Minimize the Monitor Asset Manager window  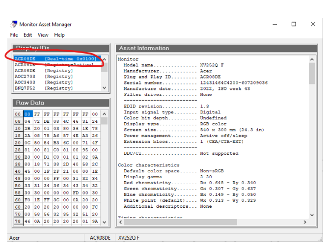tap(275, 25)
